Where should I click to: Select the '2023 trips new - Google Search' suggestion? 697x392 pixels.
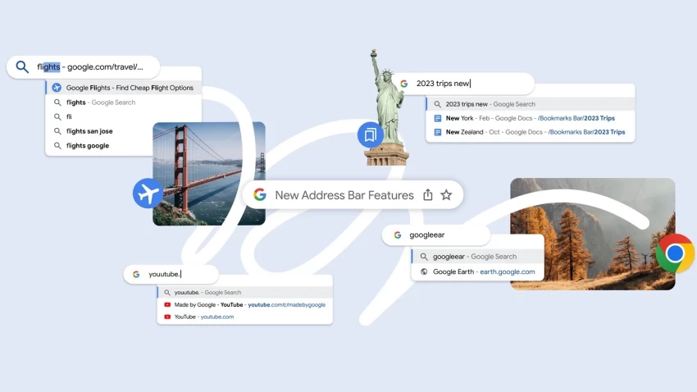[x=531, y=104]
